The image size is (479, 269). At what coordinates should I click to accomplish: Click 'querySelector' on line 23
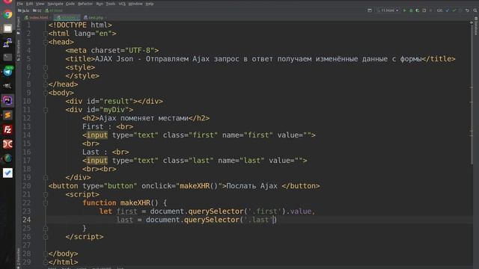click(216, 211)
